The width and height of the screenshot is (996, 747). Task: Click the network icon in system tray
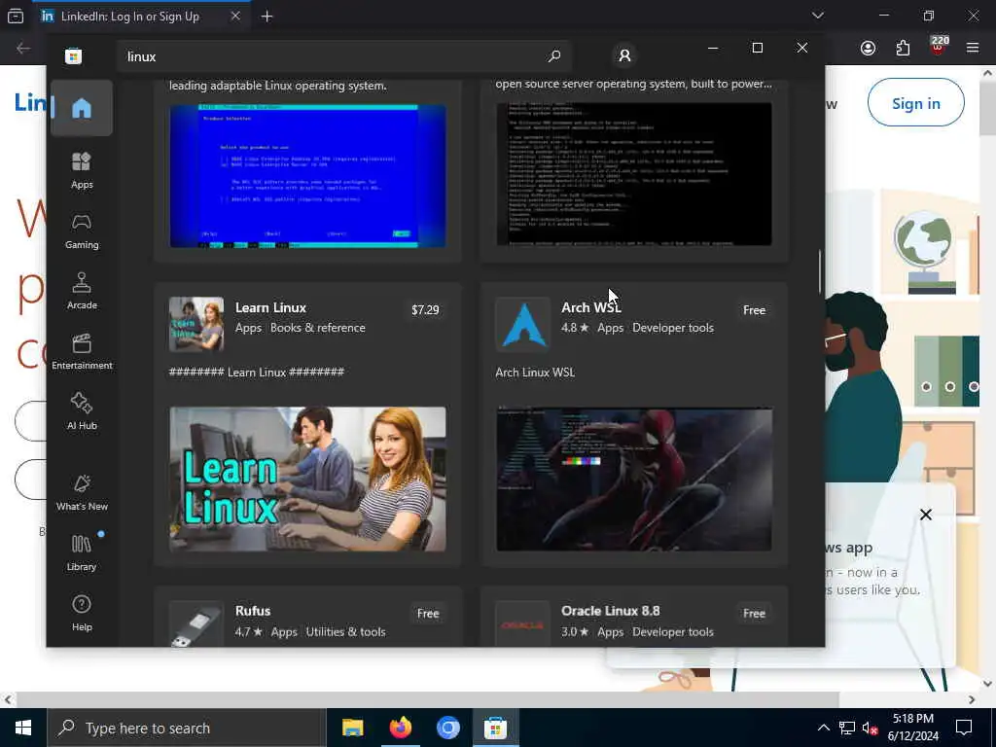(846, 728)
